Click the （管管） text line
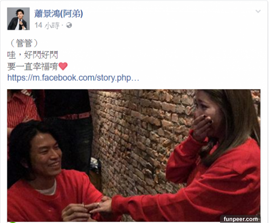Image resolution: width=269 pixels, height=223 pixels. [x=24, y=43]
